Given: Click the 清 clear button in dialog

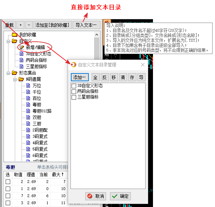Looking at the screenshot, I should coord(123,77).
